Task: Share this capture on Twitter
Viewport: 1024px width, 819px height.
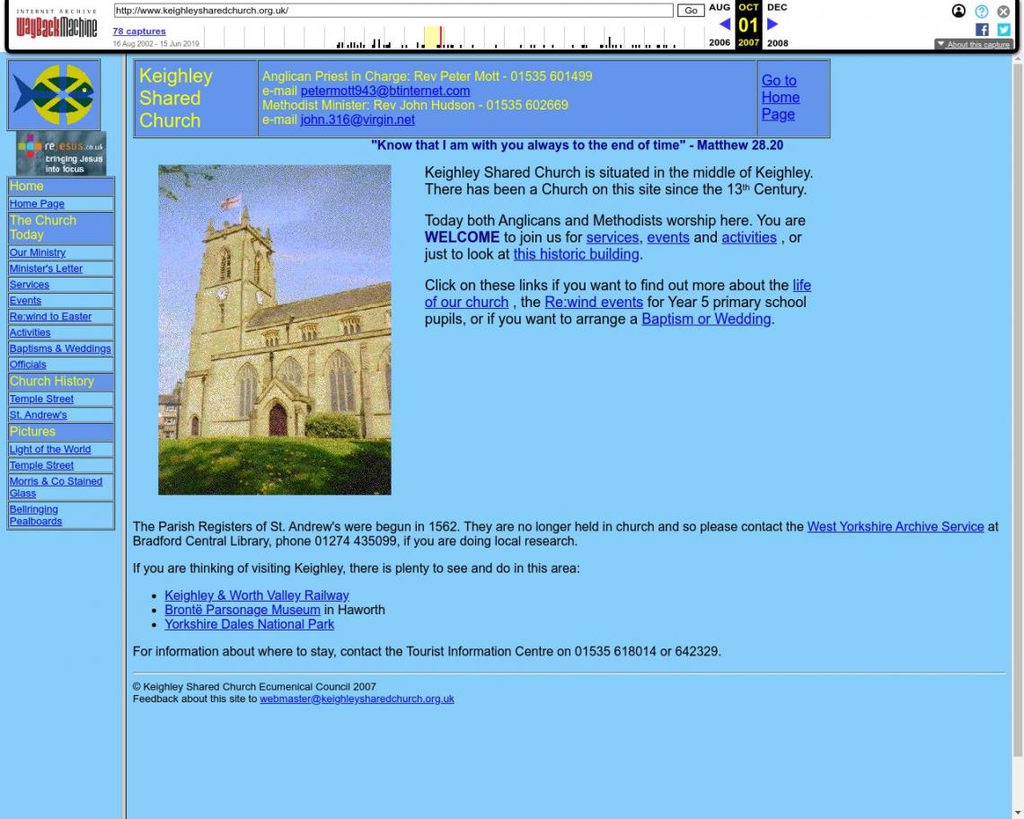Action: 1004,30
